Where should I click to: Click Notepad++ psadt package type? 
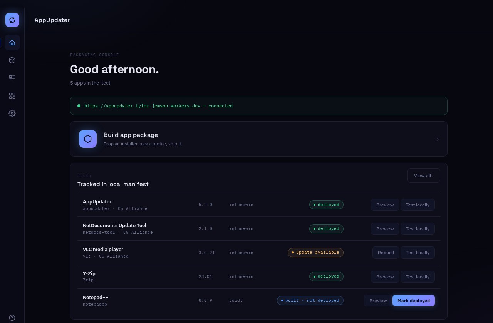[236, 300]
